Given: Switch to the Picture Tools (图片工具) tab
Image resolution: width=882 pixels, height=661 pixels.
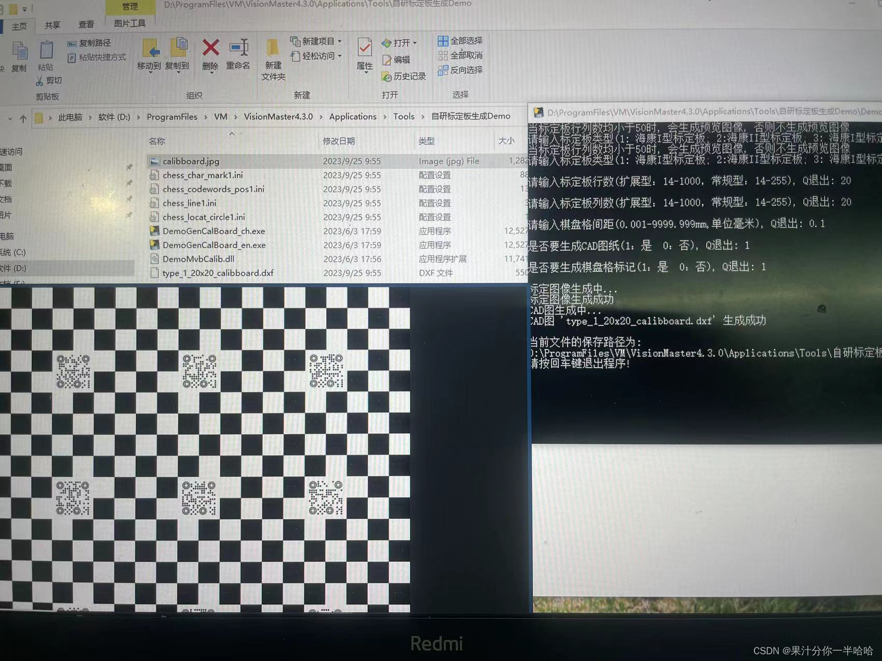Looking at the screenshot, I should click(130, 23).
